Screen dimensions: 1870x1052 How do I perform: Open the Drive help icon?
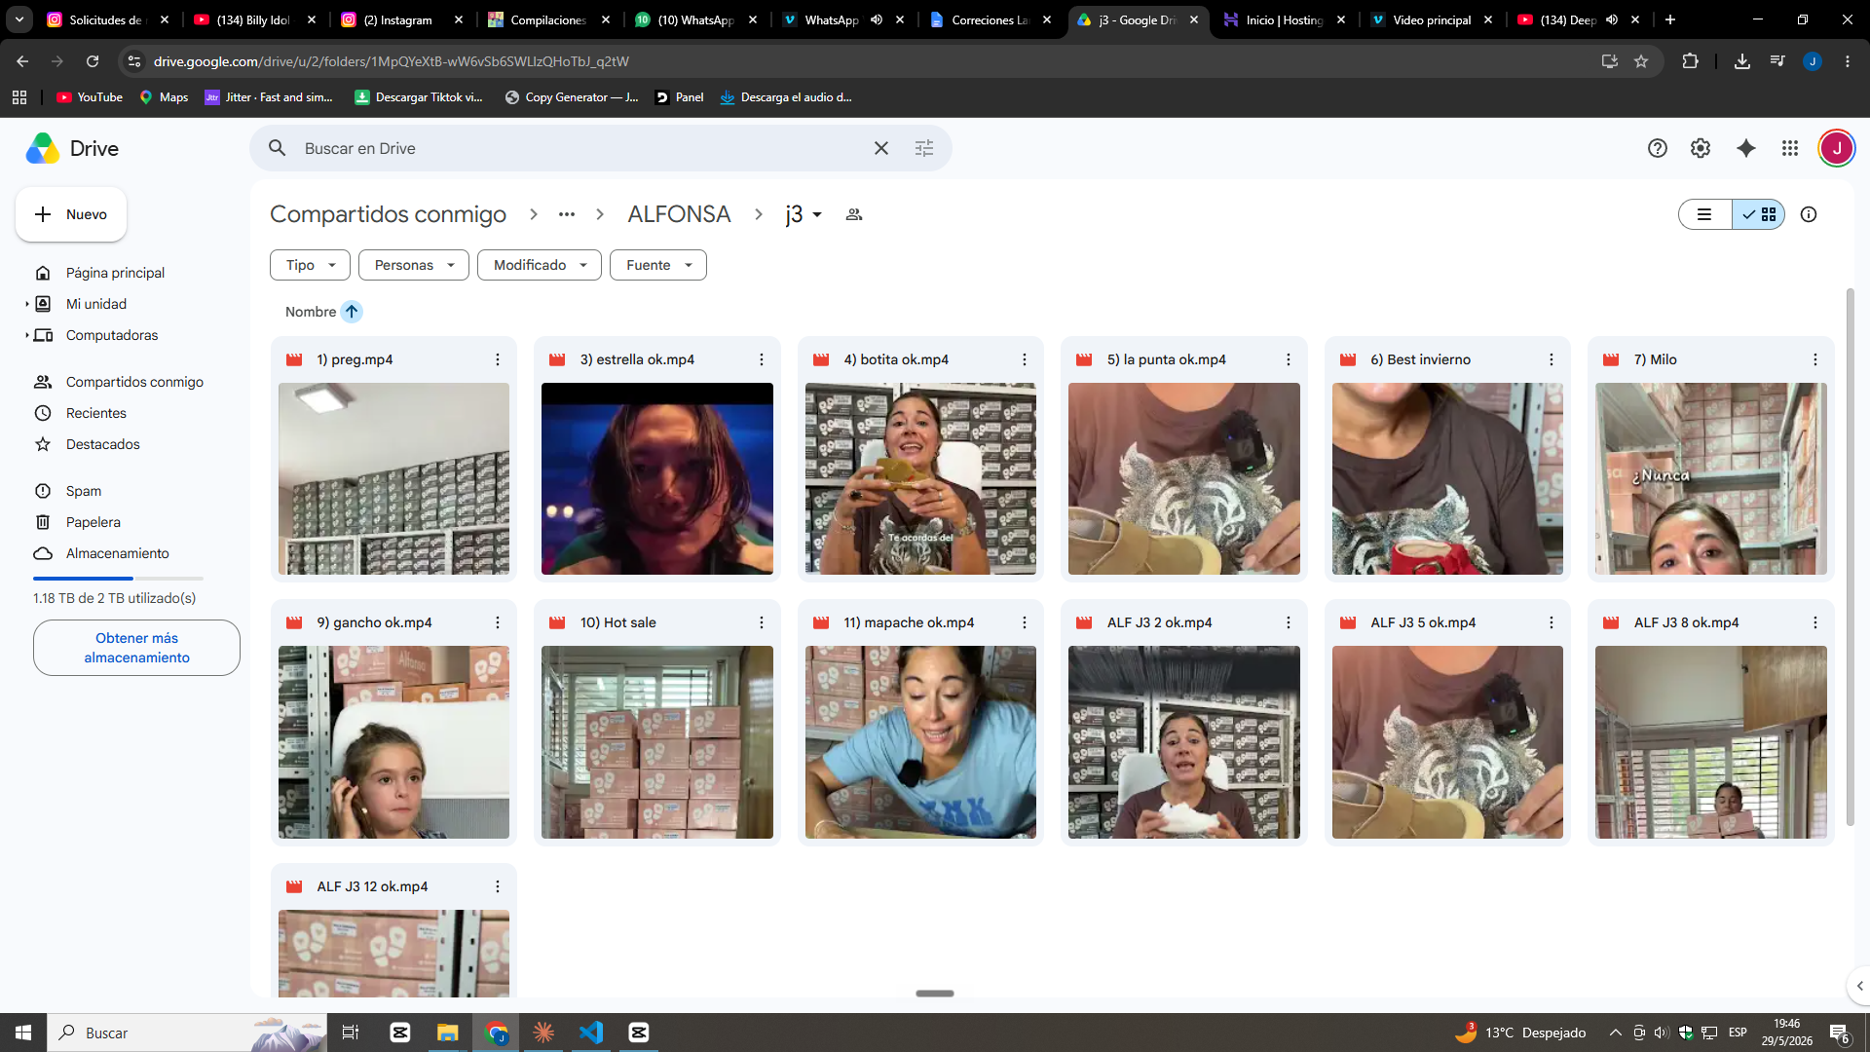tap(1657, 148)
